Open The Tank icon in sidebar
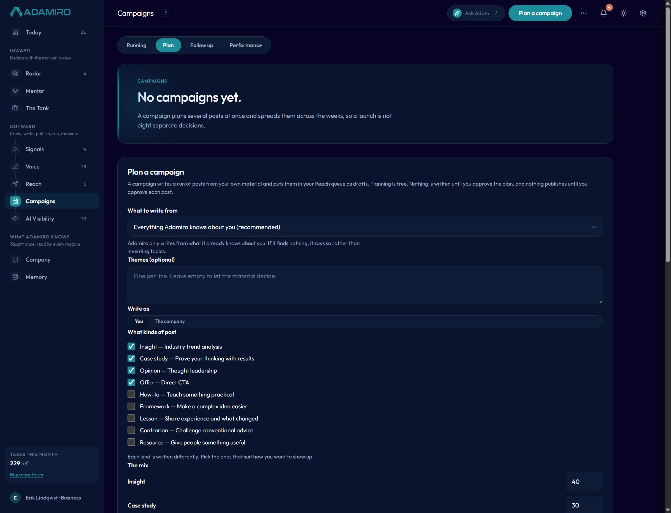Screen dimensions: 671x513 [x=15, y=108]
